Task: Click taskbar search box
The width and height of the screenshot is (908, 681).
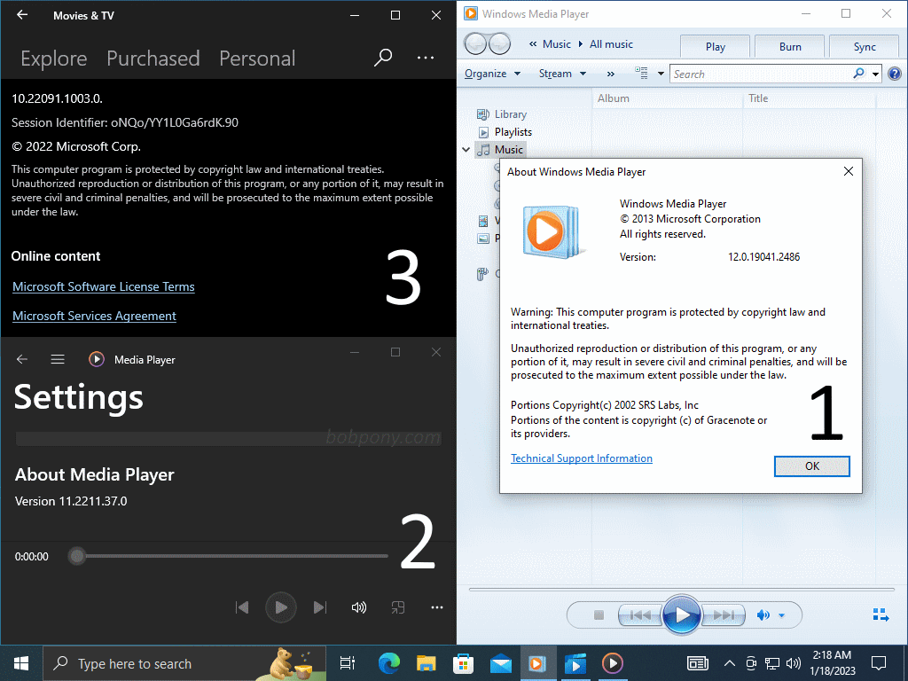Action: [x=184, y=663]
